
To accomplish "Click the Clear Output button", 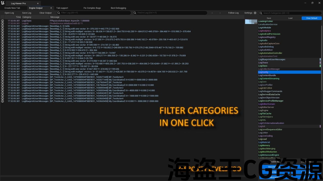I will point(45,13).
